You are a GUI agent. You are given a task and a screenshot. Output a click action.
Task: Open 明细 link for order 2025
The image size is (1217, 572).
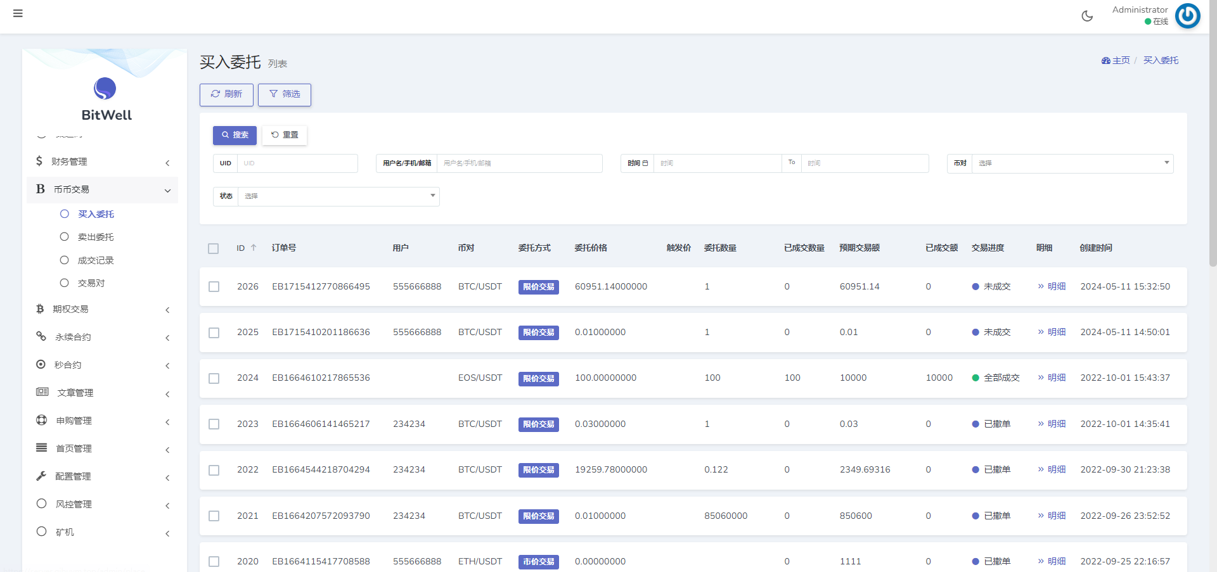click(x=1052, y=332)
